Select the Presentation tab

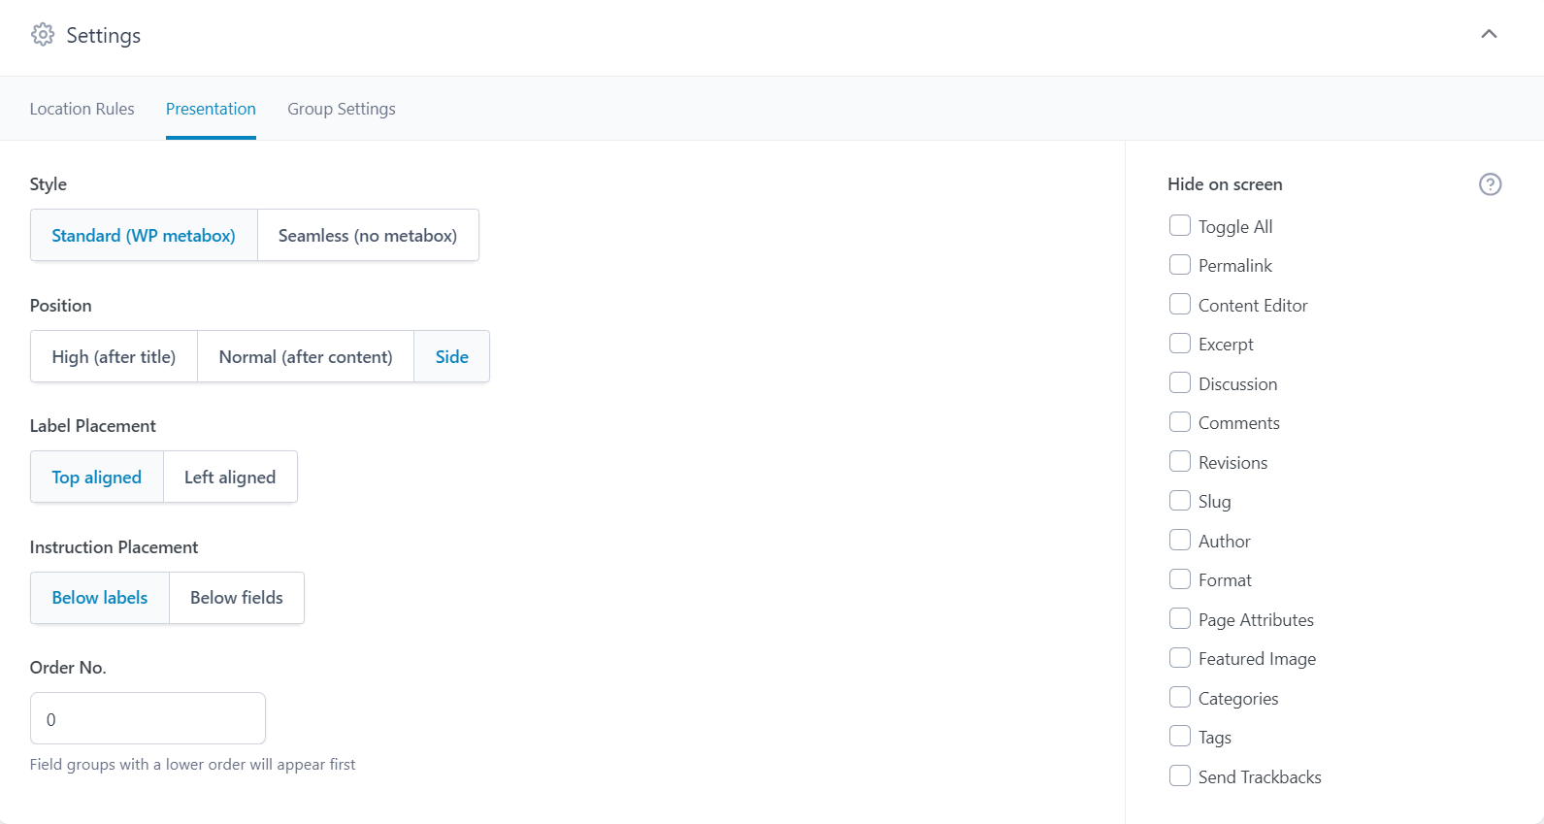pyautogui.click(x=211, y=109)
